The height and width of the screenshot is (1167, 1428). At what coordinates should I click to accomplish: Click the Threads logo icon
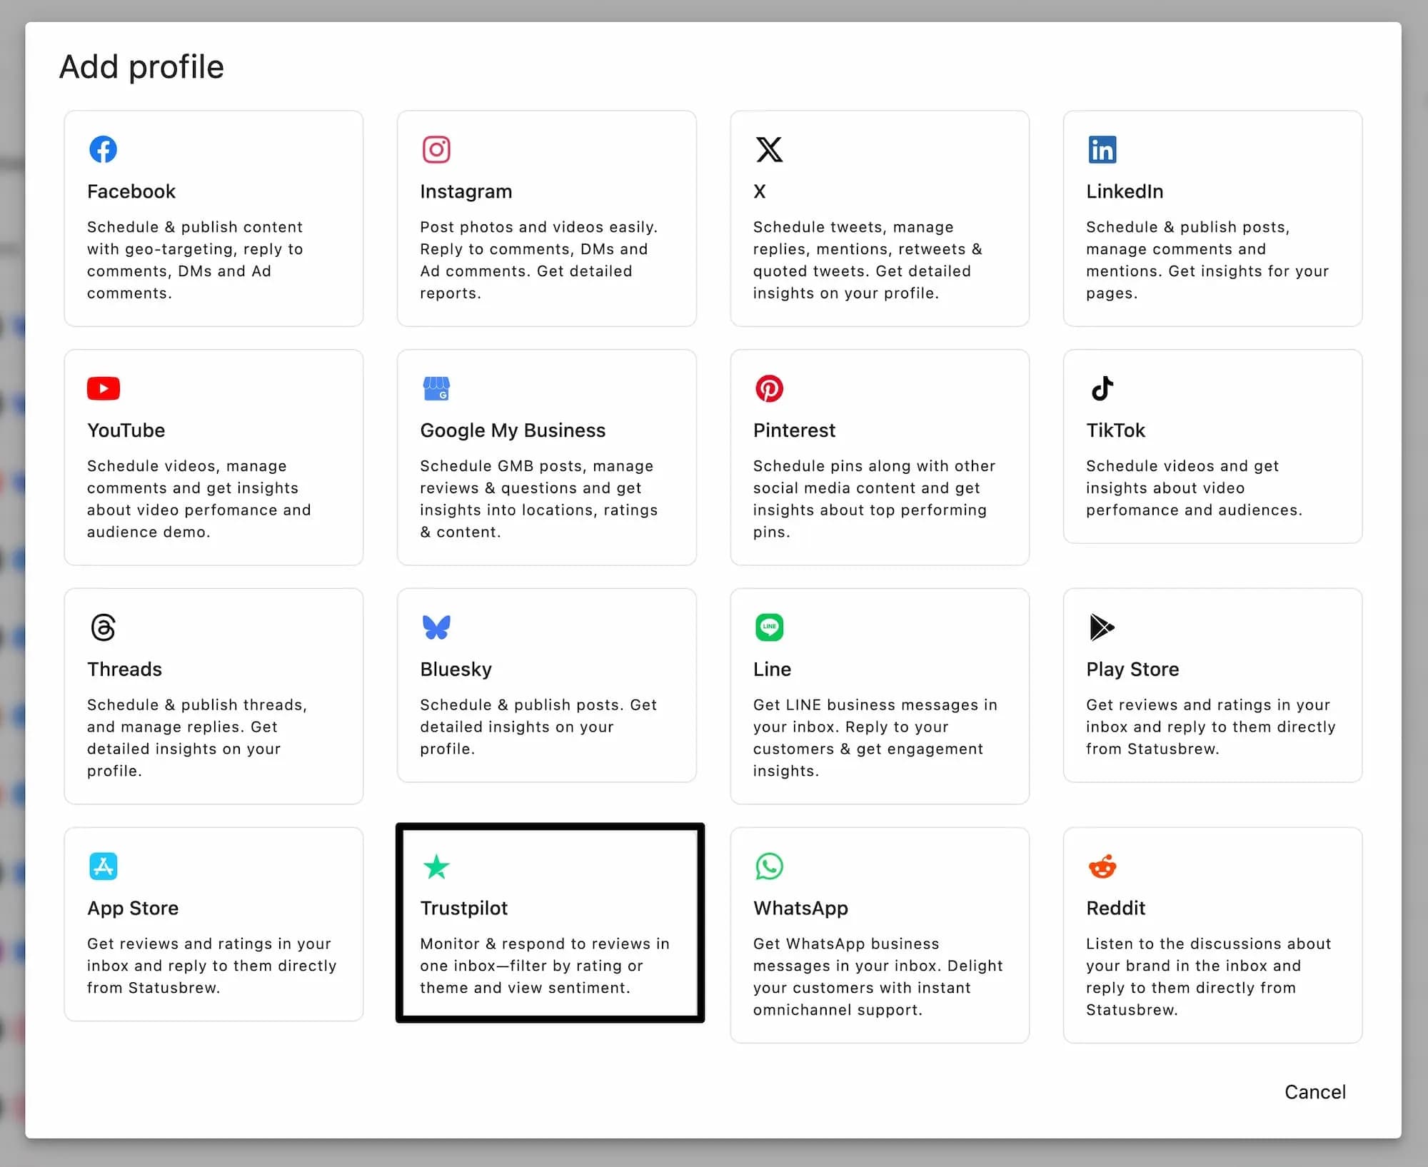click(x=104, y=627)
